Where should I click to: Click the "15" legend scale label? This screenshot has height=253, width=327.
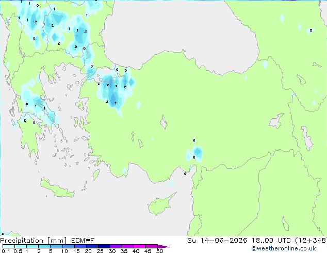tap(76, 251)
